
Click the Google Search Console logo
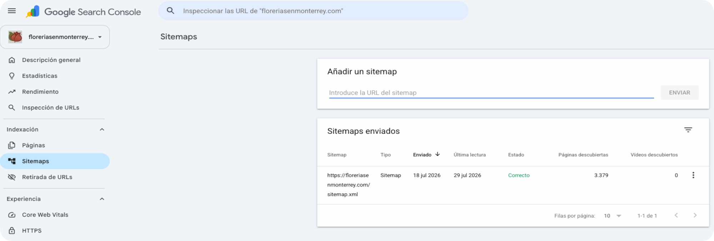click(x=84, y=12)
